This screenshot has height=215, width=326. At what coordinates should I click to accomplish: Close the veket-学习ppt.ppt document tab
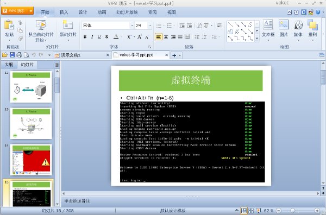(x=167, y=55)
